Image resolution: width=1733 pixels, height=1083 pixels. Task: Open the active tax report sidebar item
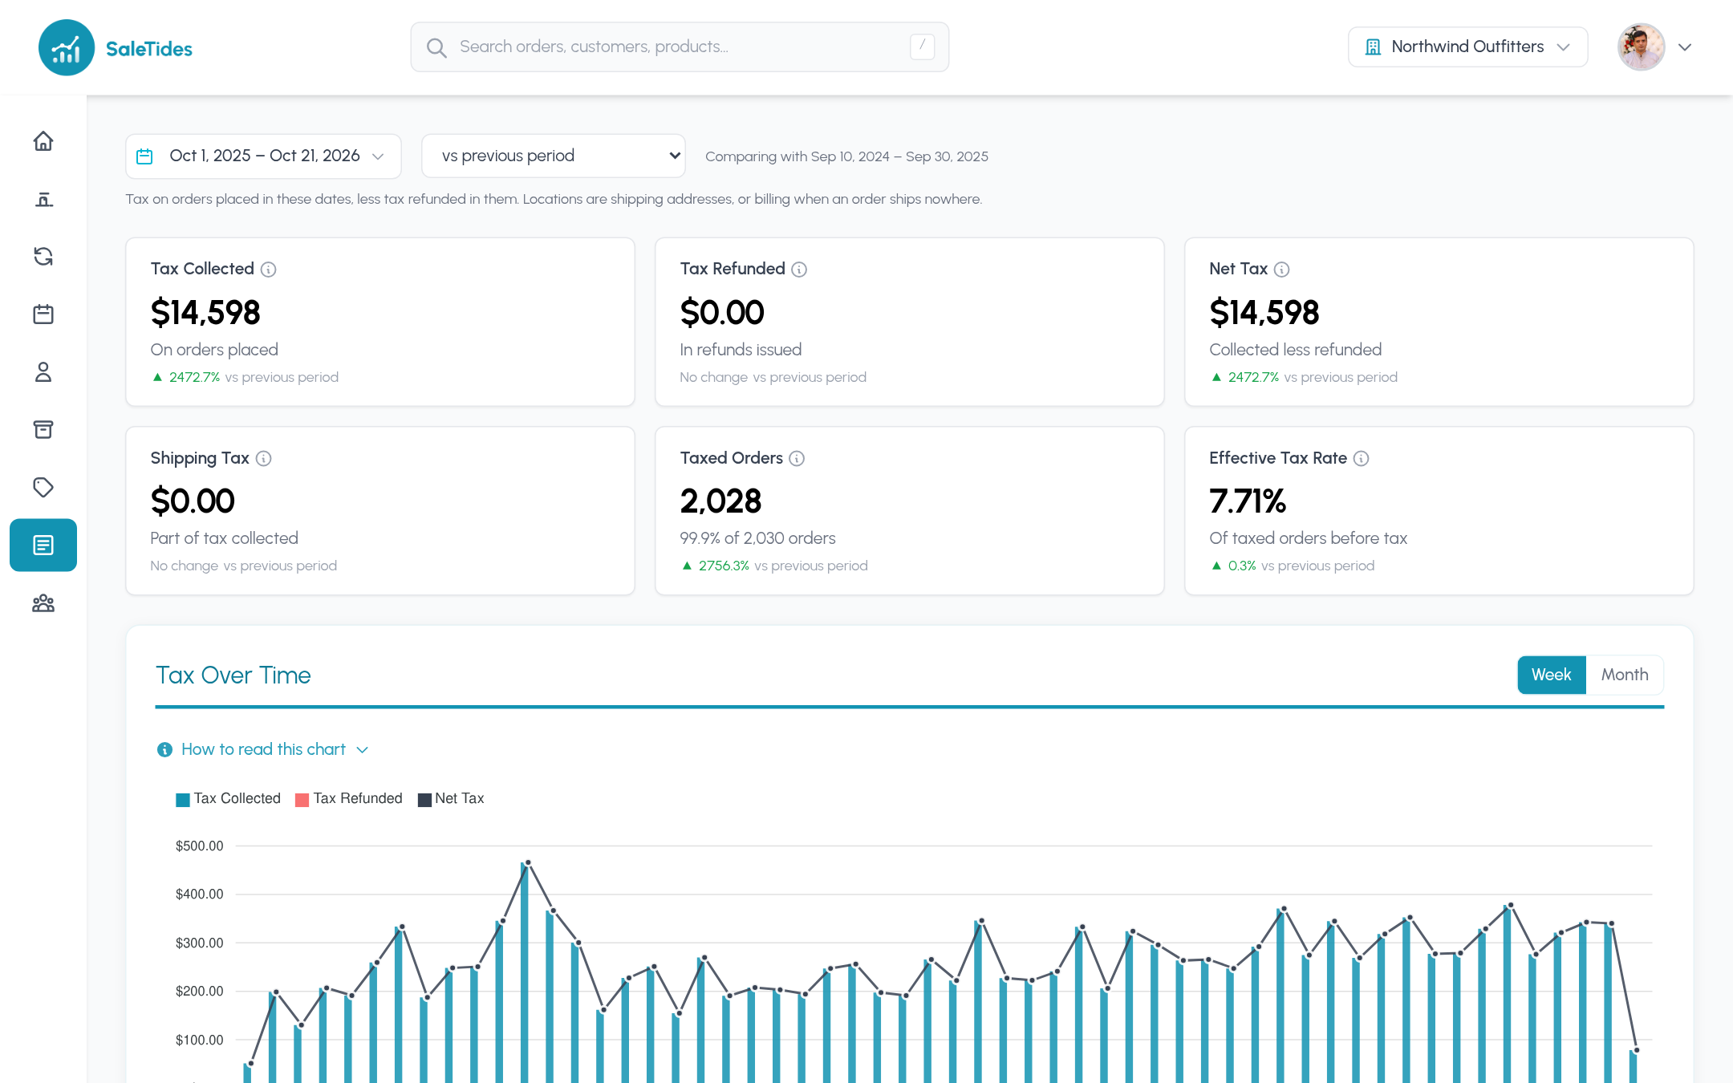pos(43,546)
